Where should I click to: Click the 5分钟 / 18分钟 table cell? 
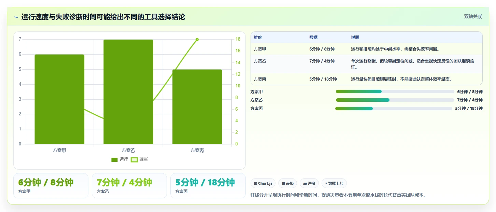[x=323, y=79]
